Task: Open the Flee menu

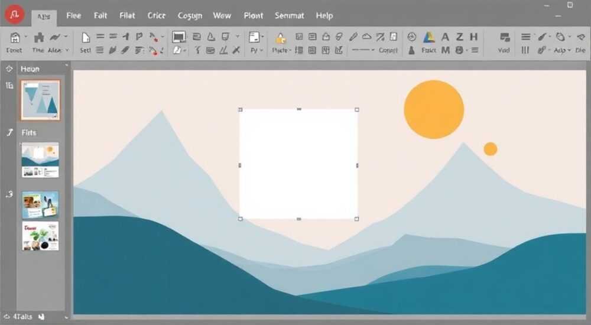Action: click(73, 15)
